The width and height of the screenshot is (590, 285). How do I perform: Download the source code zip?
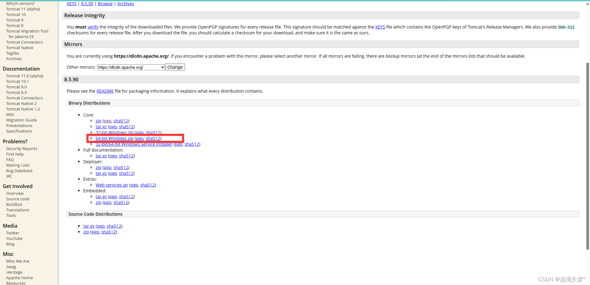tap(86, 232)
